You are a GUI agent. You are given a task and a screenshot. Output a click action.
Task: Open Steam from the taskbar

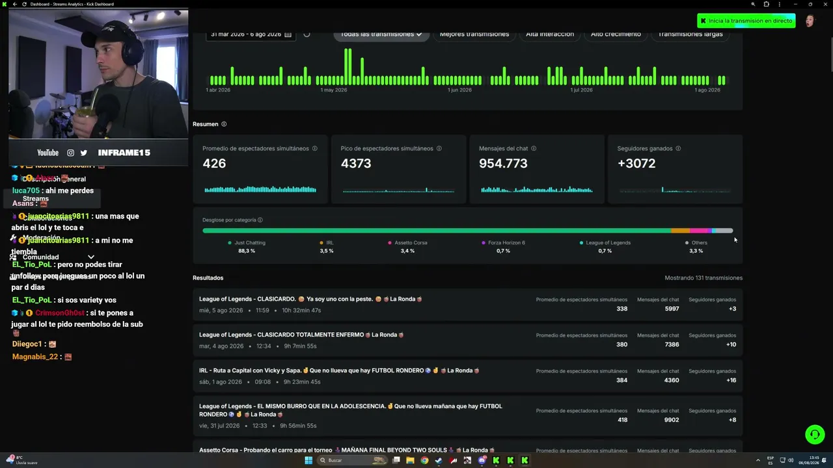439,460
